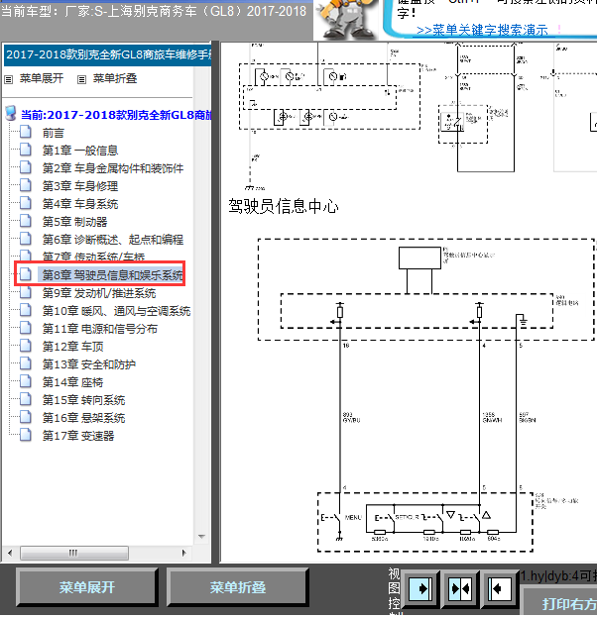Click top 菜单展开 link in sidebar

(x=42, y=78)
